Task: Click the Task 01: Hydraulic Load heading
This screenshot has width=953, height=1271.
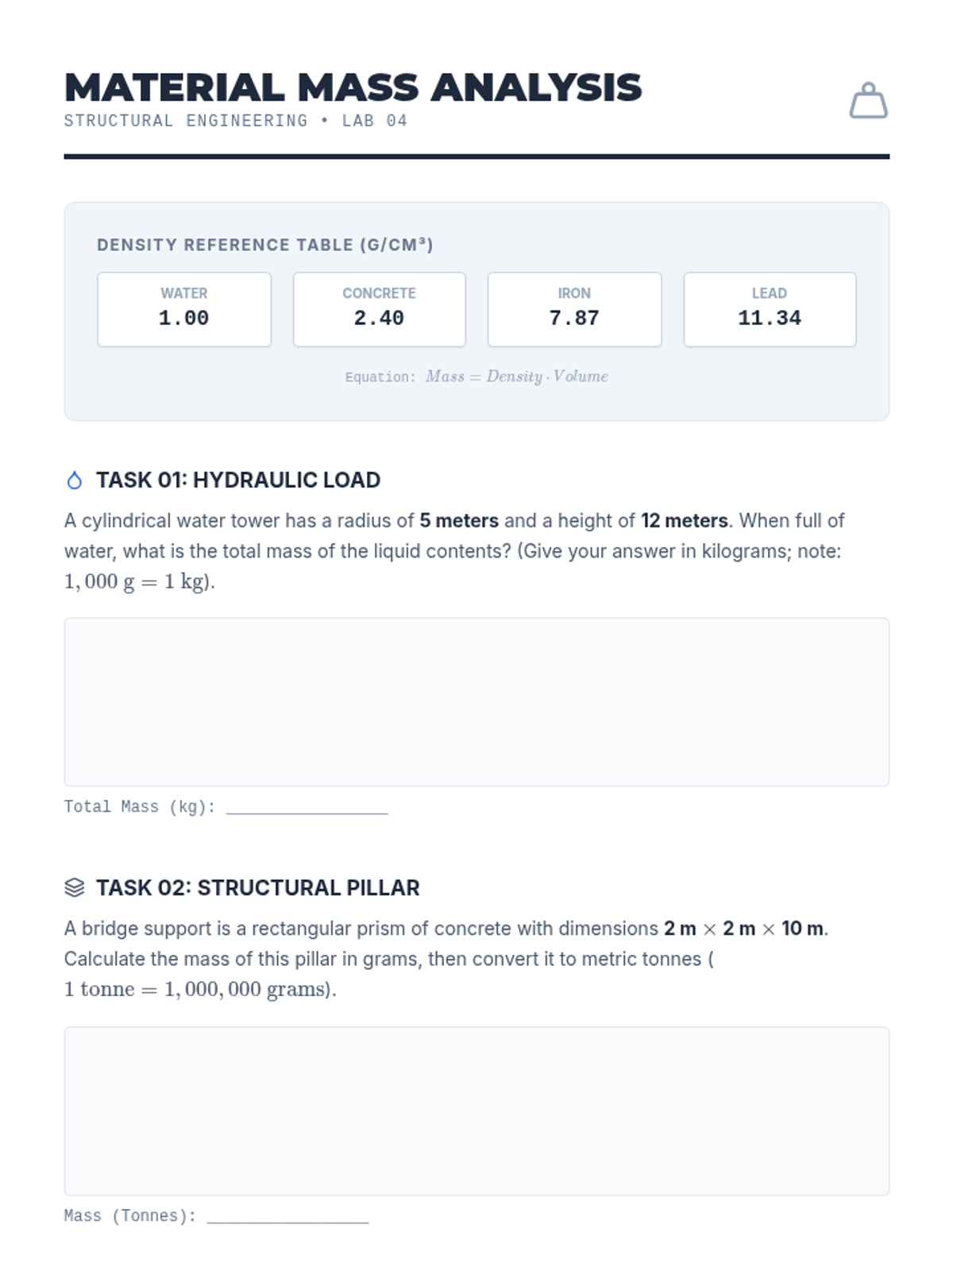Action: pos(238,481)
